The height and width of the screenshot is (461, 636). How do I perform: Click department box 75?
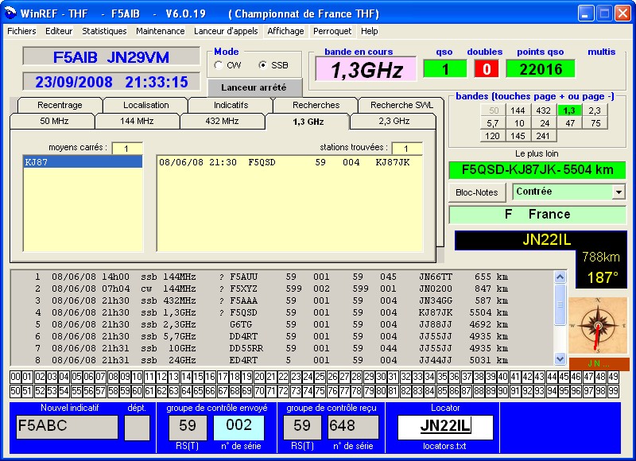[320, 391]
